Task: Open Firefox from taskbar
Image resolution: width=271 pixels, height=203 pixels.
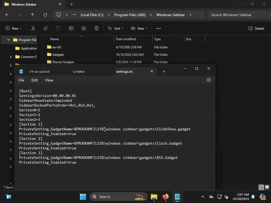Action: pyautogui.click(x=166, y=197)
